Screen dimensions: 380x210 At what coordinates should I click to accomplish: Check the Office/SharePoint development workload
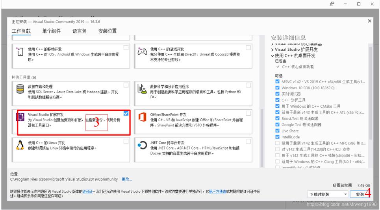click(x=248, y=113)
